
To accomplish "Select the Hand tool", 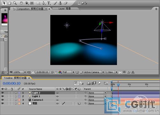I will tap(10, 3).
